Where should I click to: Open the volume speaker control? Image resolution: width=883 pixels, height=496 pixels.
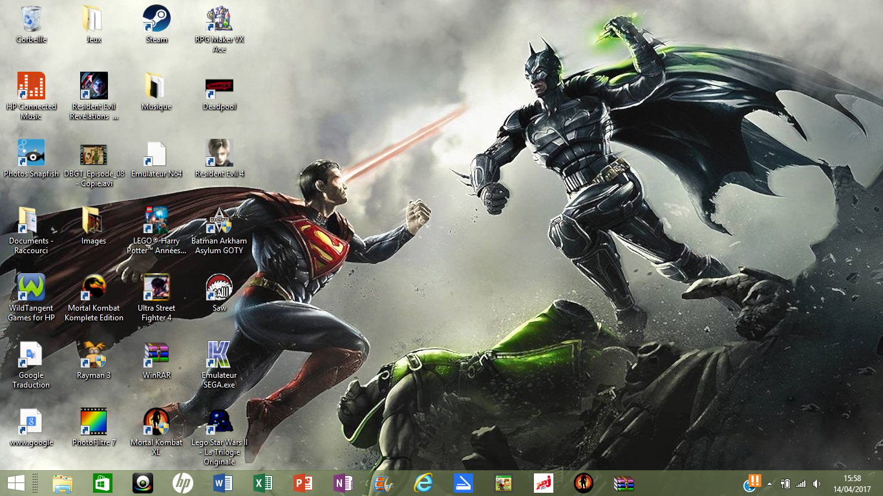pos(816,483)
